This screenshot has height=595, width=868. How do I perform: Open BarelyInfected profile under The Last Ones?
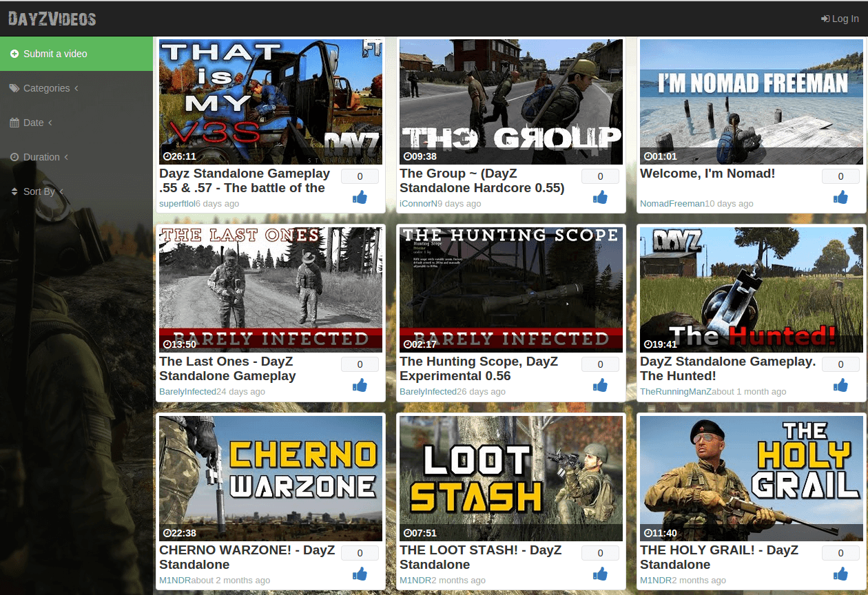point(187,392)
